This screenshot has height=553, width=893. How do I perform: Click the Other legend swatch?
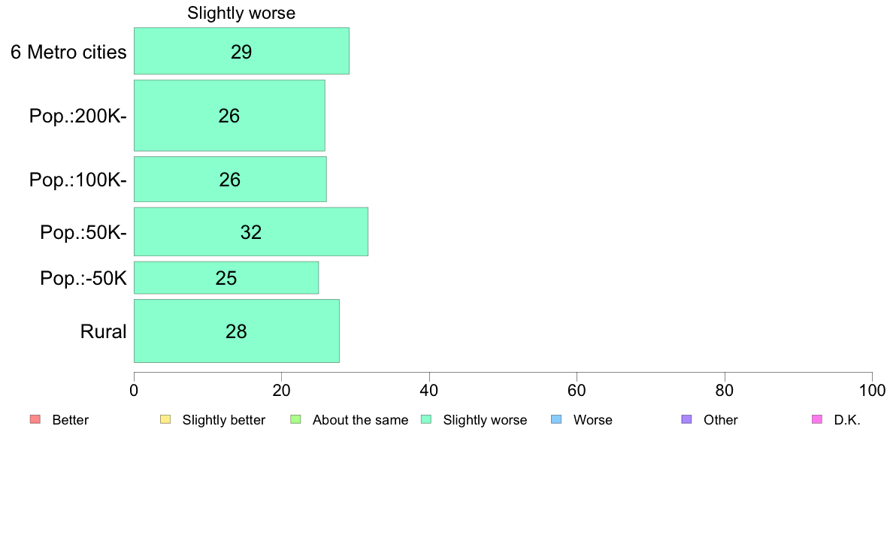[687, 420]
